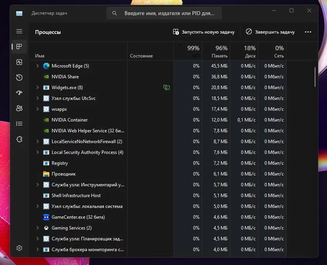Open Task Manager settings gear

[19, 248]
